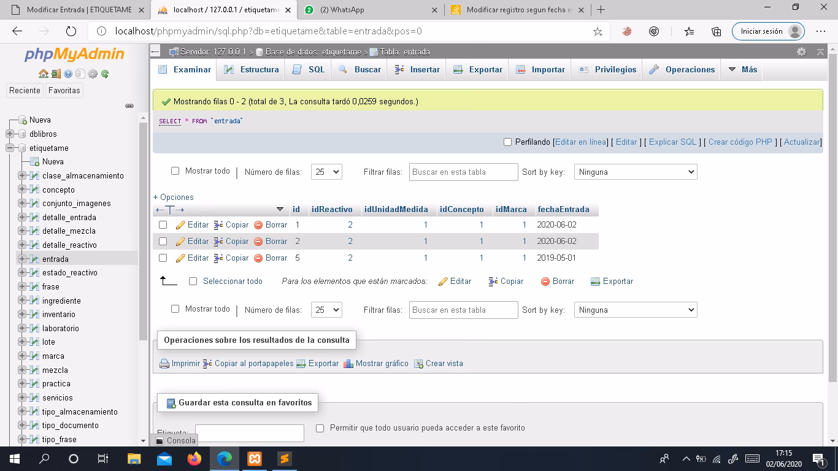Open the SQL tab
Image resolution: width=838 pixels, height=471 pixels.
[309, 69]
